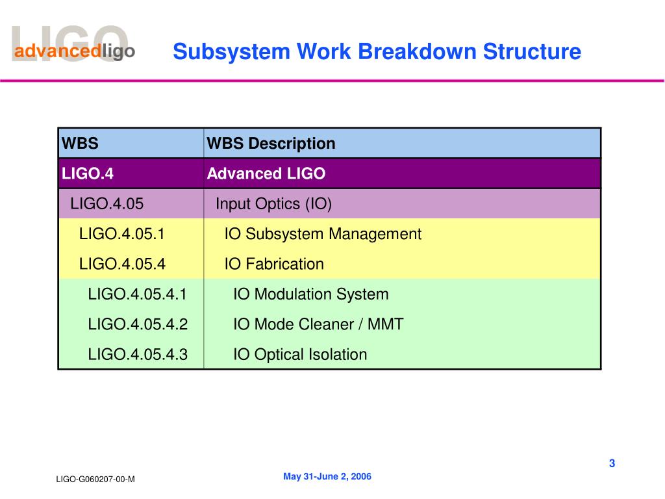
Task: Click 'Input Optics (IO)' description
Action: (273, 204)
